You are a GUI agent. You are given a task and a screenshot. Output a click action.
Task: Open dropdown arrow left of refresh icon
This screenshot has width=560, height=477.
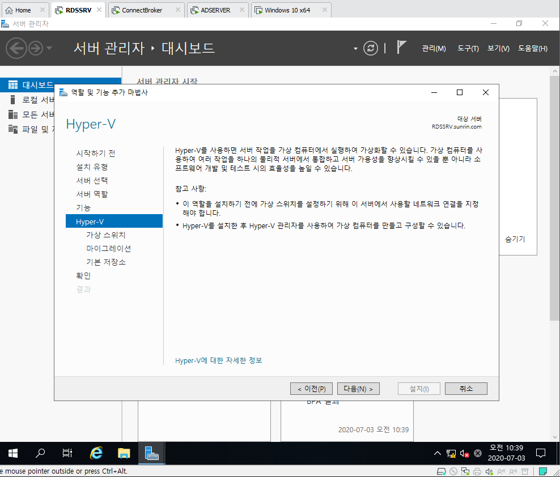pos(355,49)
